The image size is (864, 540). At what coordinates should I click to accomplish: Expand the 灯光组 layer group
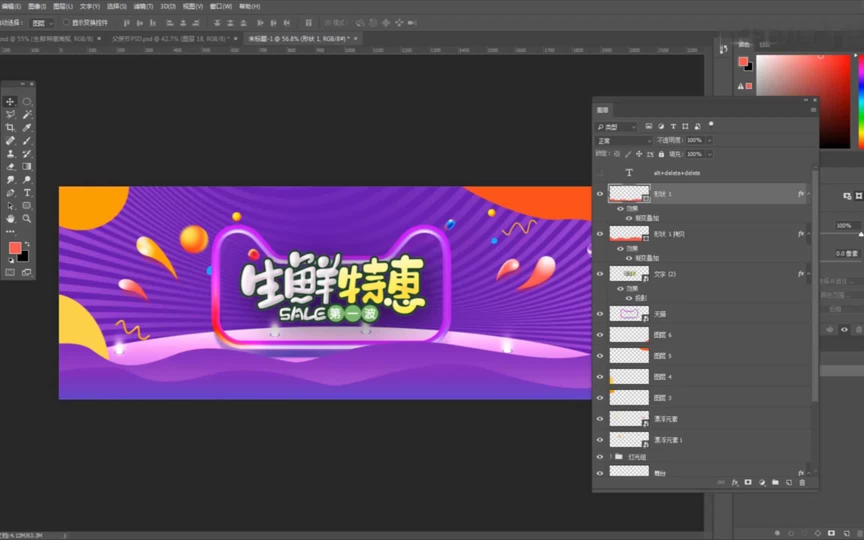610,456
